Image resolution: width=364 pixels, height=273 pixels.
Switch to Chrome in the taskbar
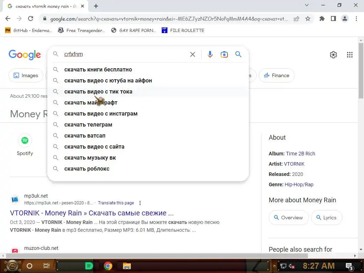[108, 266]
